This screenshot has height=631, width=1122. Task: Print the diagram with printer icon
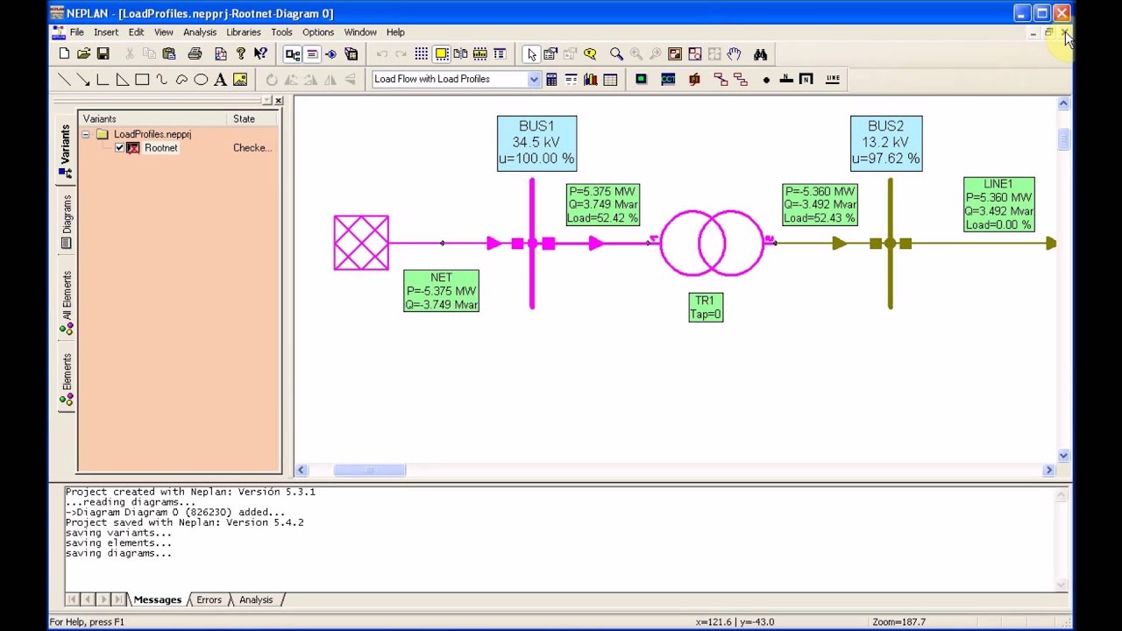pyautogui.click(x=195, y=54)
